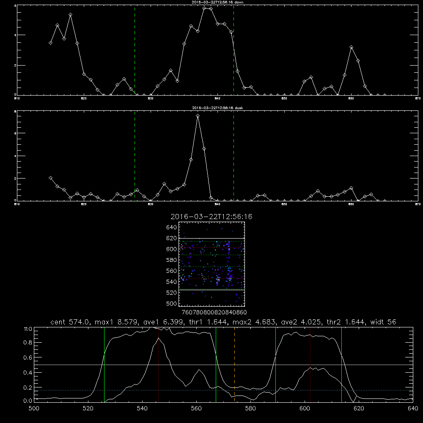Open the colored scatter image panel
This screenshot has width=423, height=423.
212,264
